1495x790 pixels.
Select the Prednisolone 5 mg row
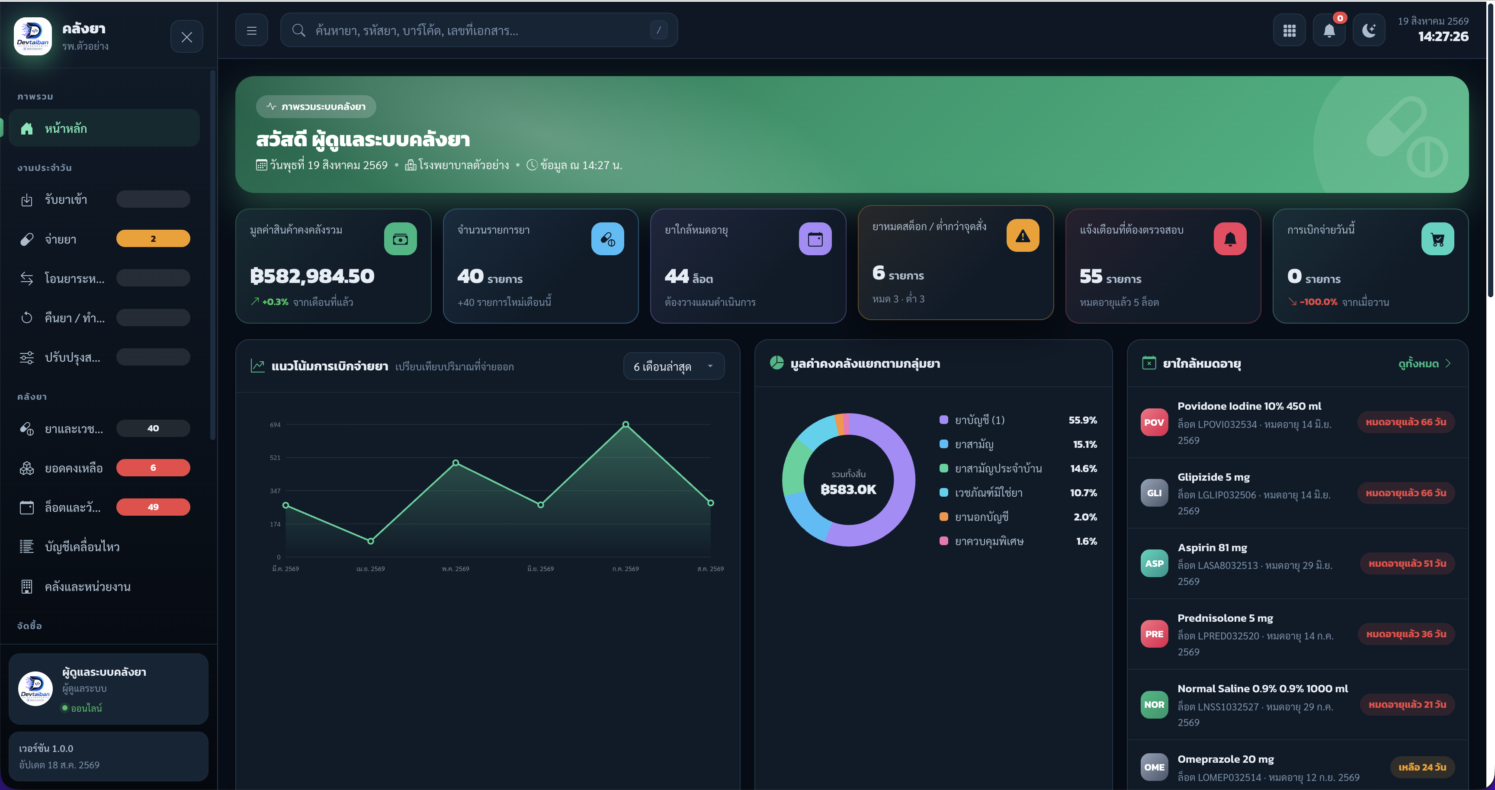pos(1298,634)
